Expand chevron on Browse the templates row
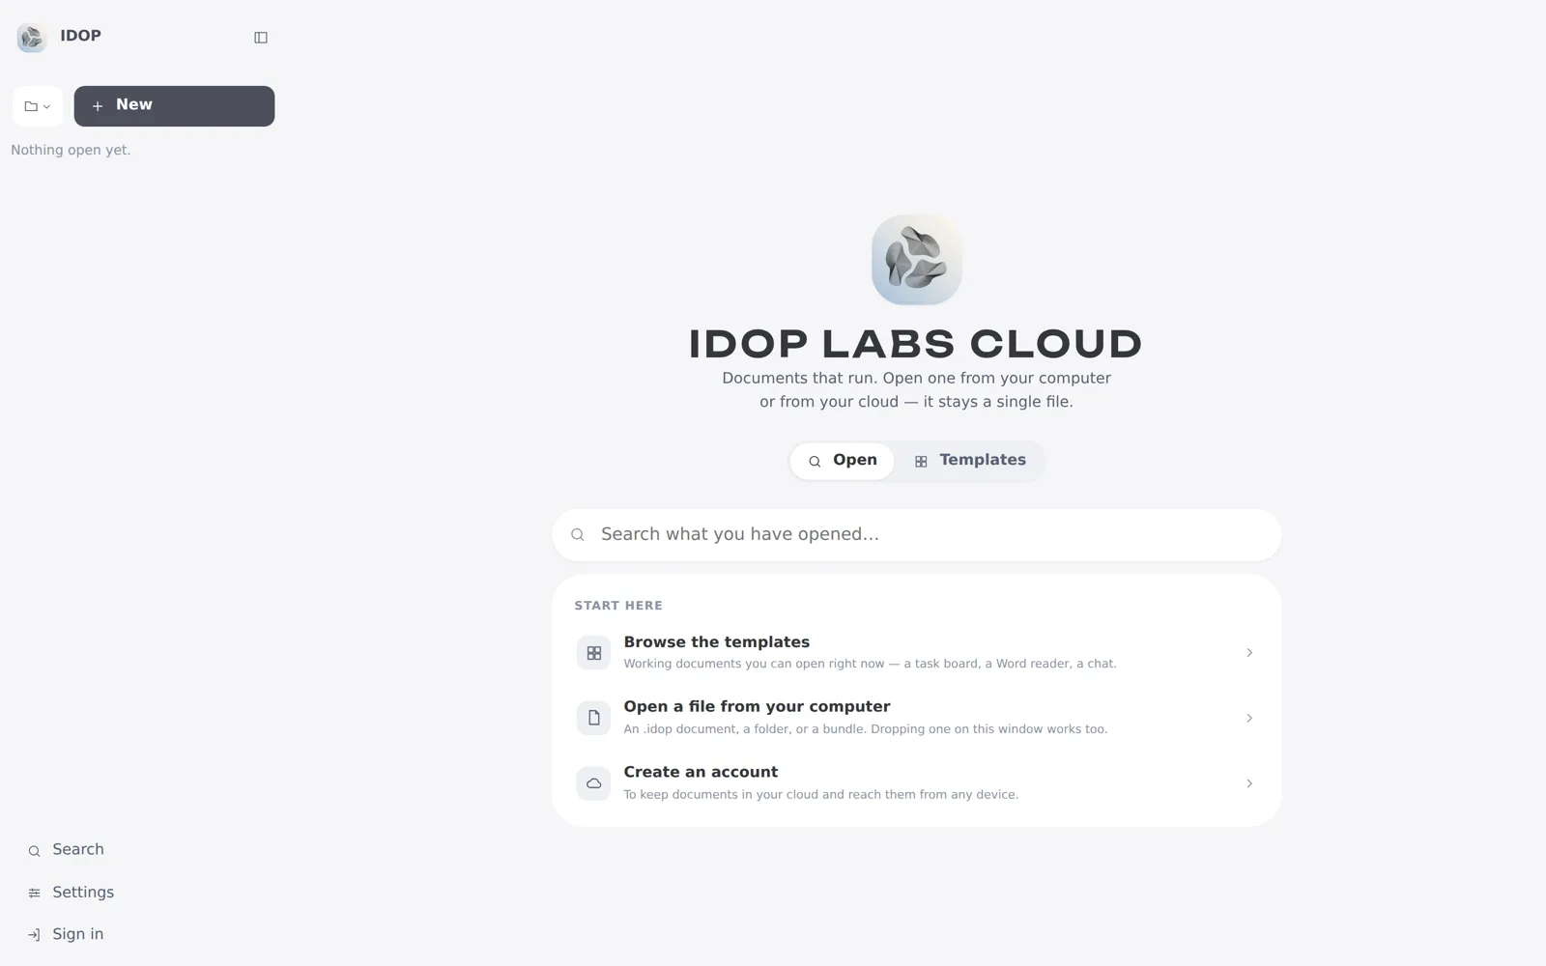 point(1249,653)
